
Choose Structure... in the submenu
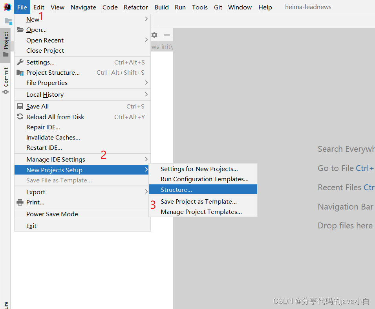[203, 189]
